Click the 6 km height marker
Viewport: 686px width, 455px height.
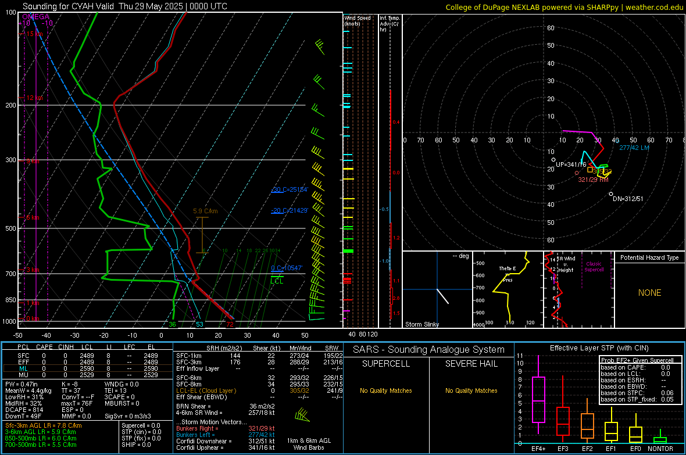pos(33,217)
